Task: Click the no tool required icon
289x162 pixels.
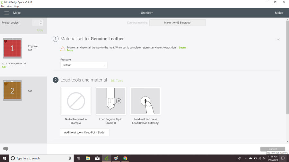Action: click(76, 101)
